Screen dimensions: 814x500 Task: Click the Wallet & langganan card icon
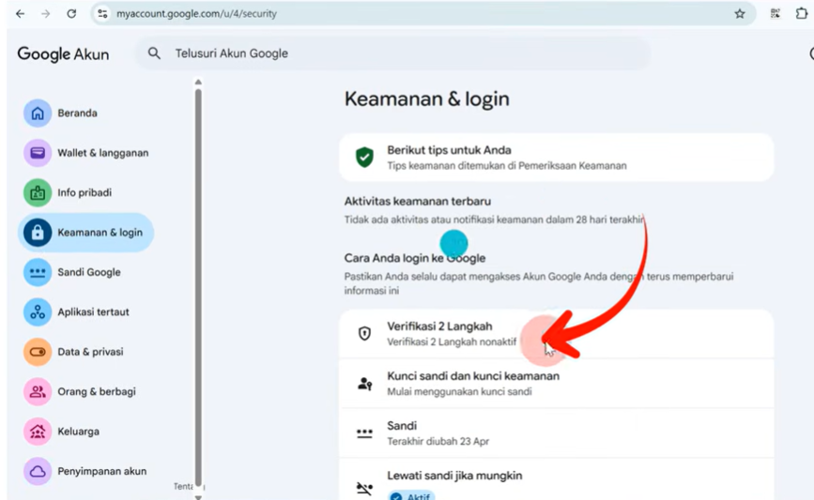click(38, 153)
